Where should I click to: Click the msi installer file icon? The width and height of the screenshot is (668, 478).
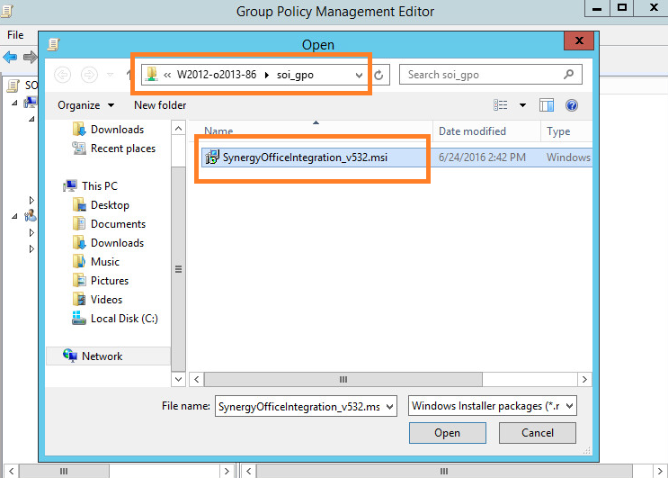click(x=212, y=158)
